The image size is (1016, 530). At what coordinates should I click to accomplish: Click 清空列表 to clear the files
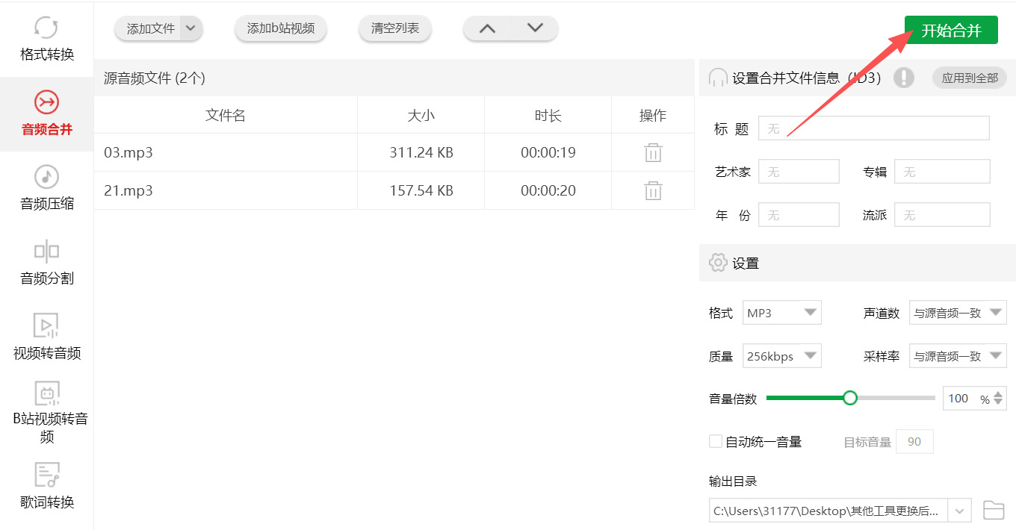point(394,28)
